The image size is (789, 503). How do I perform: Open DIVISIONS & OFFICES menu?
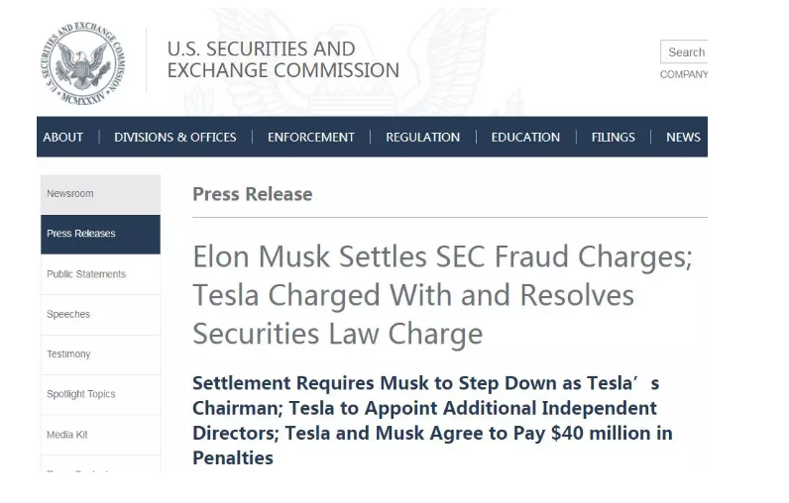[175, 138]
